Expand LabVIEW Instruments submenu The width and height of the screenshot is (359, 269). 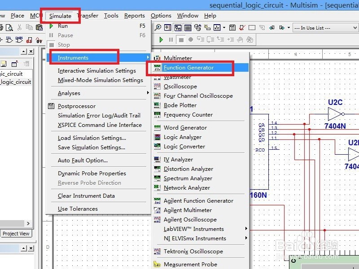(200, 229)
